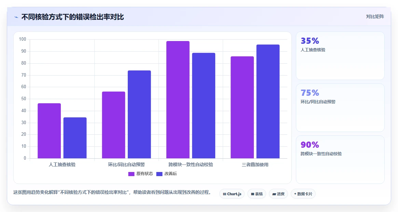Click the chart title 不同核验方式下的错误检出率对比
Viewport: 398px width, 212px height.
pyautogui.click(x=72, y=17)
